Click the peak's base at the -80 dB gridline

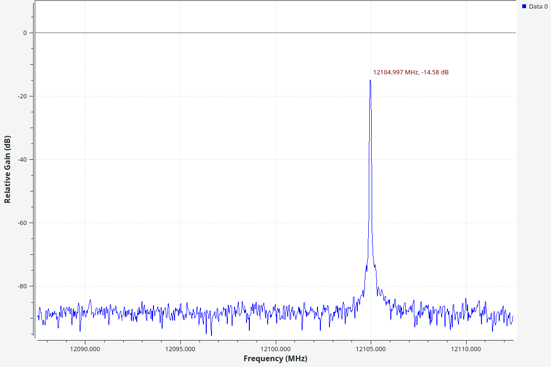363,286
